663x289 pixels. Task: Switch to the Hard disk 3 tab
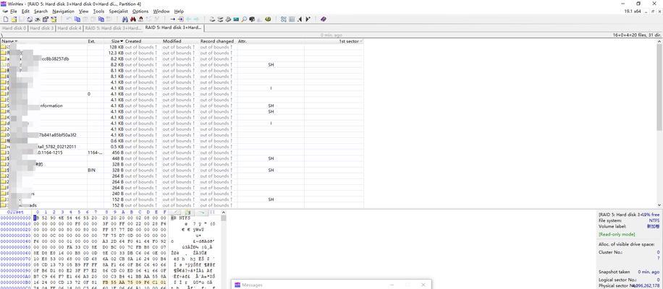(x=42, y=28)
